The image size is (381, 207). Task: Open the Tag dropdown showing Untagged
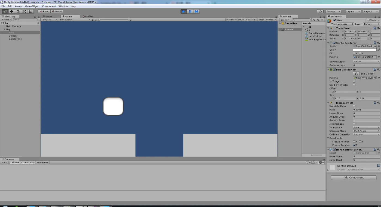(x=345, y=24)
